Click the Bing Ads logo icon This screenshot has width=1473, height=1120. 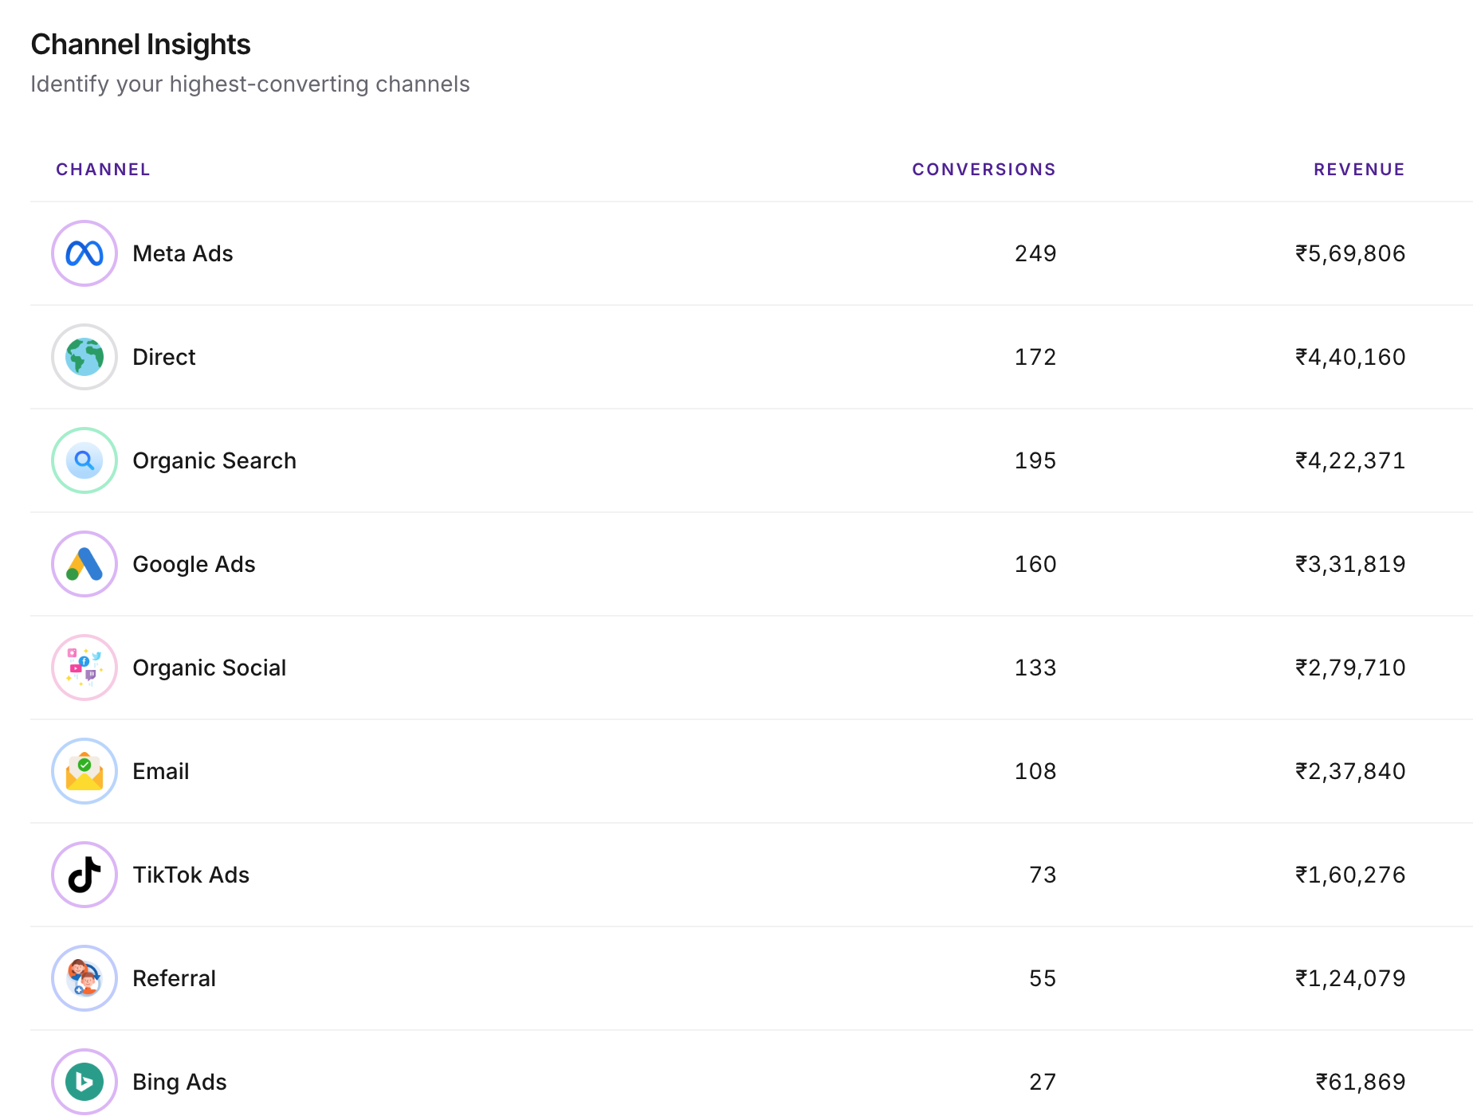click(x=84, y=1082)
